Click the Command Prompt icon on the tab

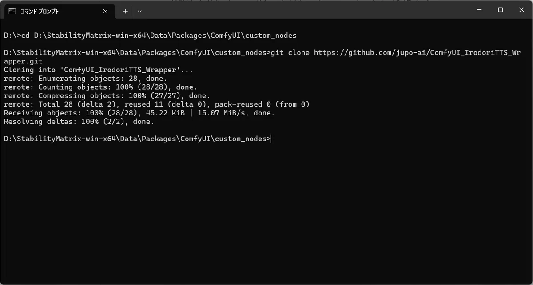12,11
